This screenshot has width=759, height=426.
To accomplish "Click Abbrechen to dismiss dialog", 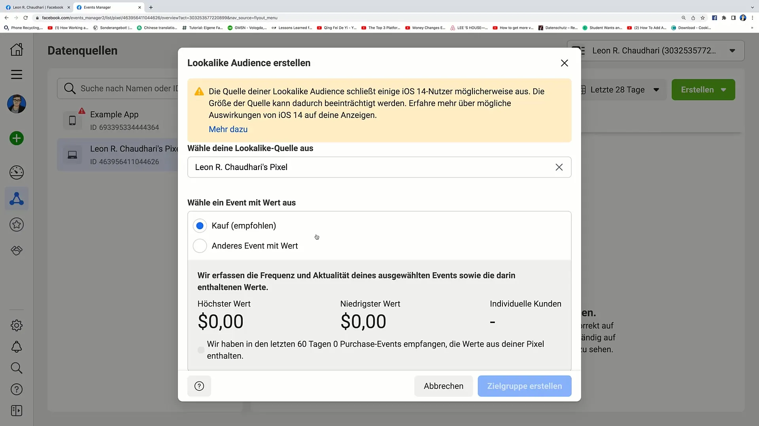I will [444, 386].
